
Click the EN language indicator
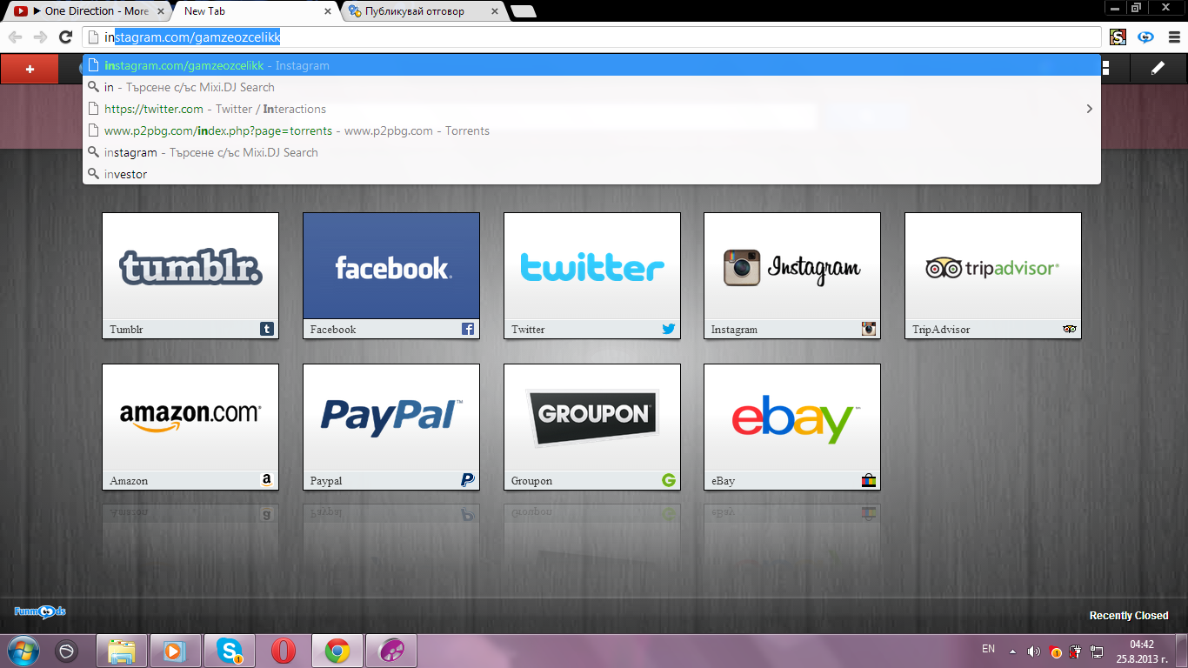(988, 649)
